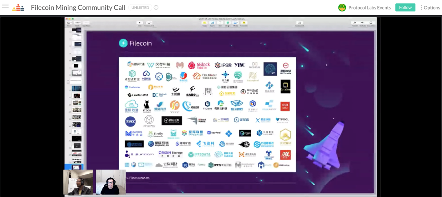Open the Animate inspector in Keynote

(363, 23)
